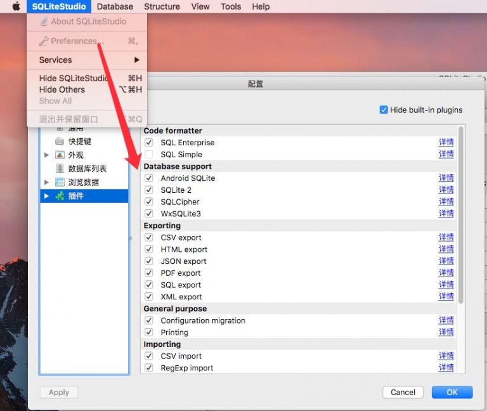The width and height of the screenshot is (487, 411).
Task: Disable the Printing plugin
Action: point(149,332)
